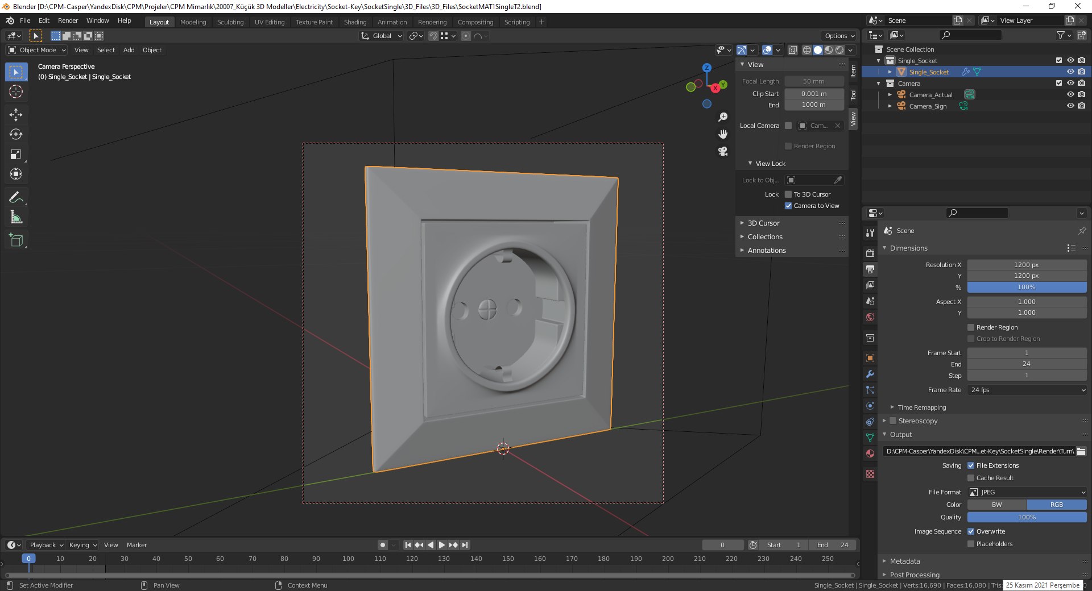
Task: Open Global transform orientation dropdown
Action: (x=382, y=36)
